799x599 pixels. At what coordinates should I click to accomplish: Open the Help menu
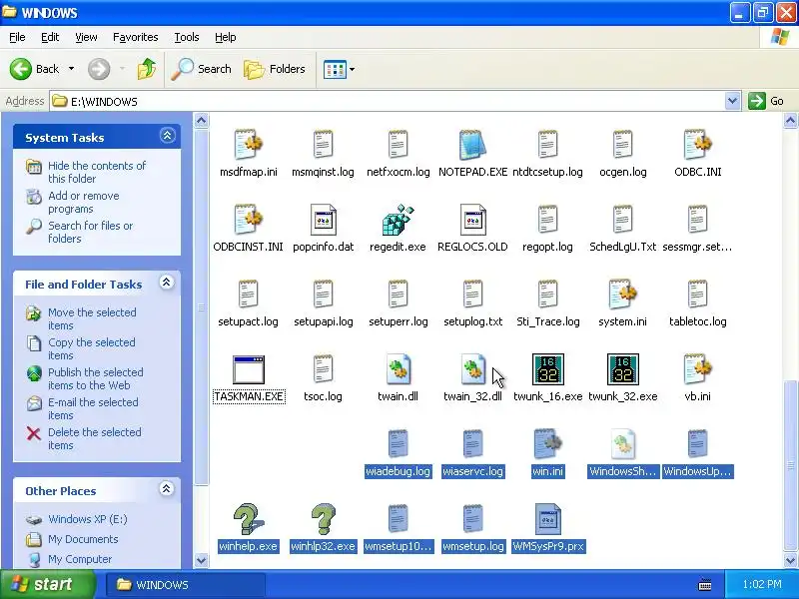(x=226, y=37)
